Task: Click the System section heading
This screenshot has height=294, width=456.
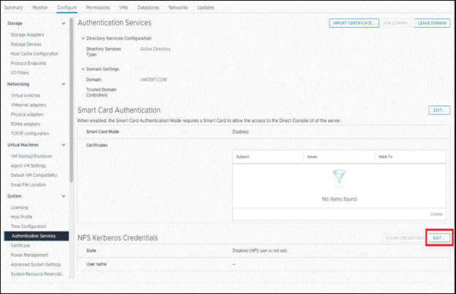Action: pos(15,196)
